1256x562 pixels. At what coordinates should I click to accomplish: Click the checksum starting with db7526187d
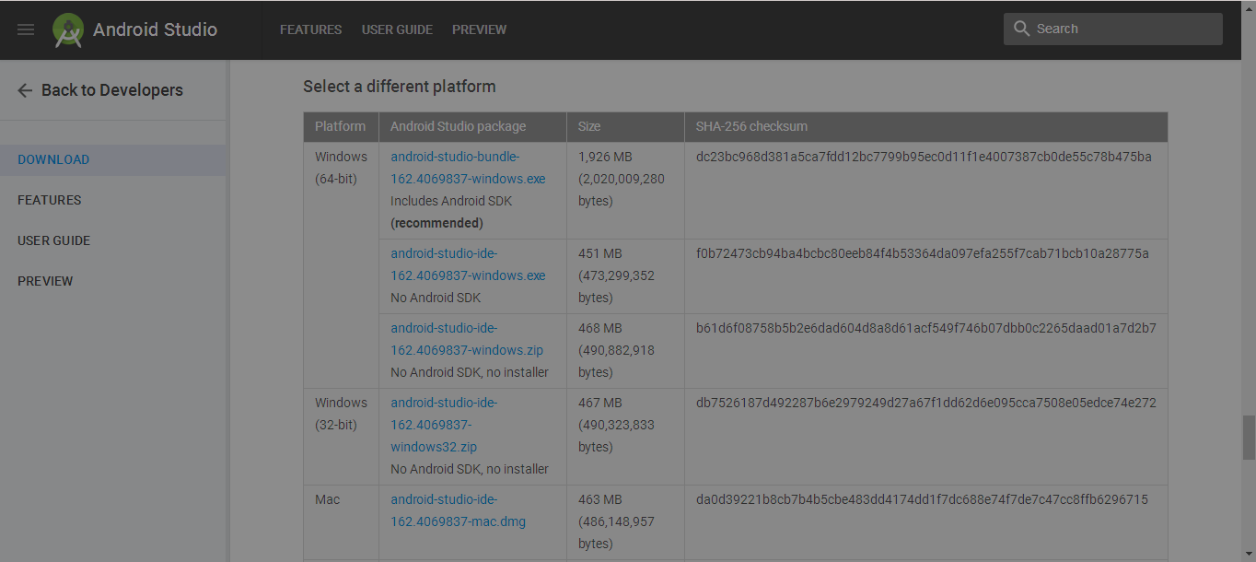(x=926, y=403)
